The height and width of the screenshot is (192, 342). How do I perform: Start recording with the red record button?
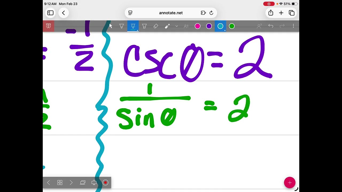click(105, 182)
